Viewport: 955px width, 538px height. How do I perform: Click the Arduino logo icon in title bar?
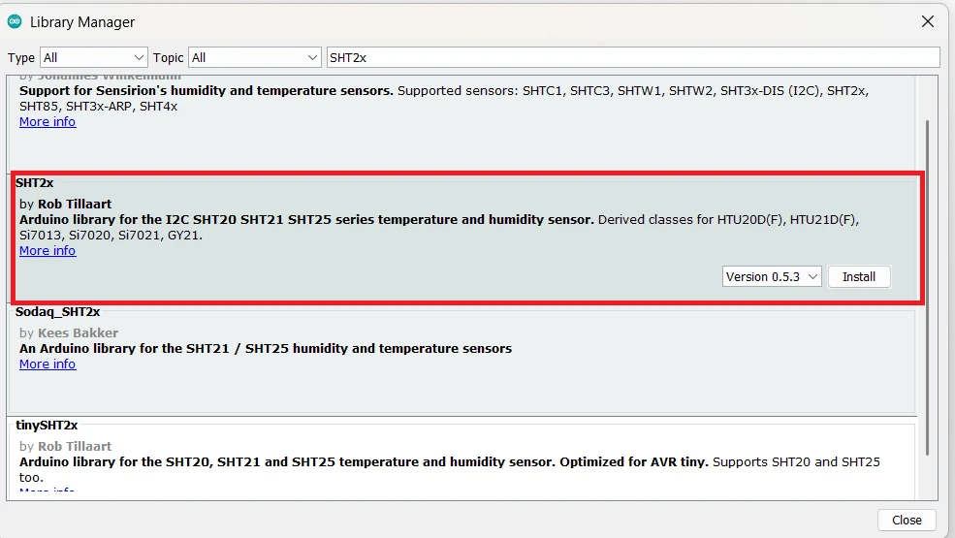pos(15,21)
